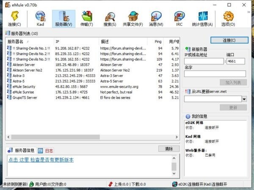This screenshot has height=190, width=254.
Task: Click the server icon of Sharing-Devils No.1
Action: point(9,48)
